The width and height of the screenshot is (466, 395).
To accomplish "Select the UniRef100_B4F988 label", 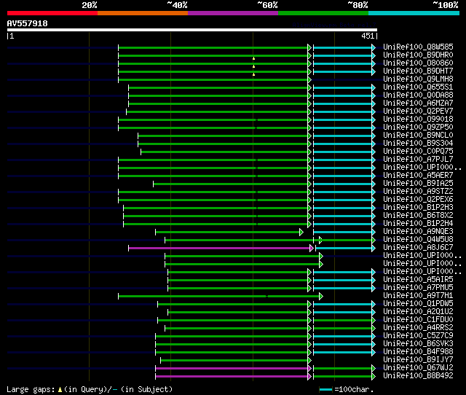I will [418, 352].
